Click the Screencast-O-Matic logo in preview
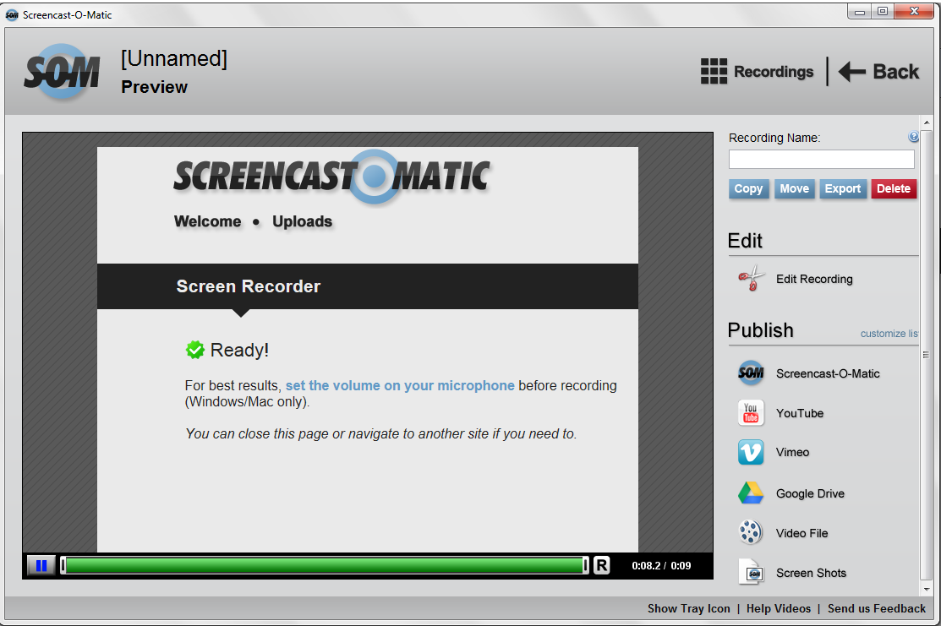The image size is (941, 626). coord(332,177)
